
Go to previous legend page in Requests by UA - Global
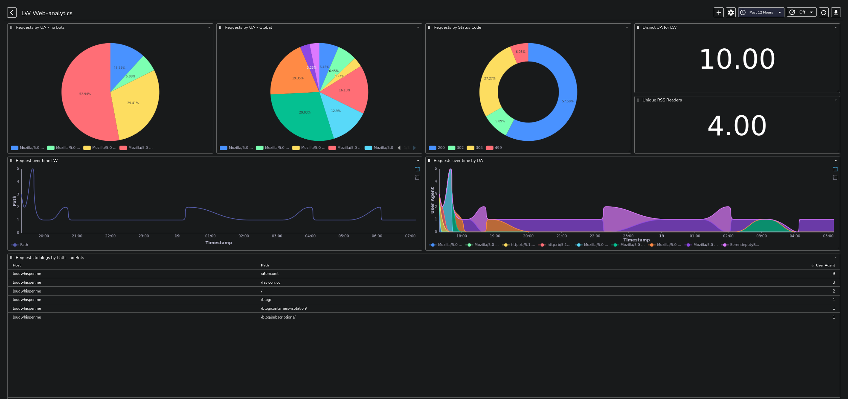(399, 148)
